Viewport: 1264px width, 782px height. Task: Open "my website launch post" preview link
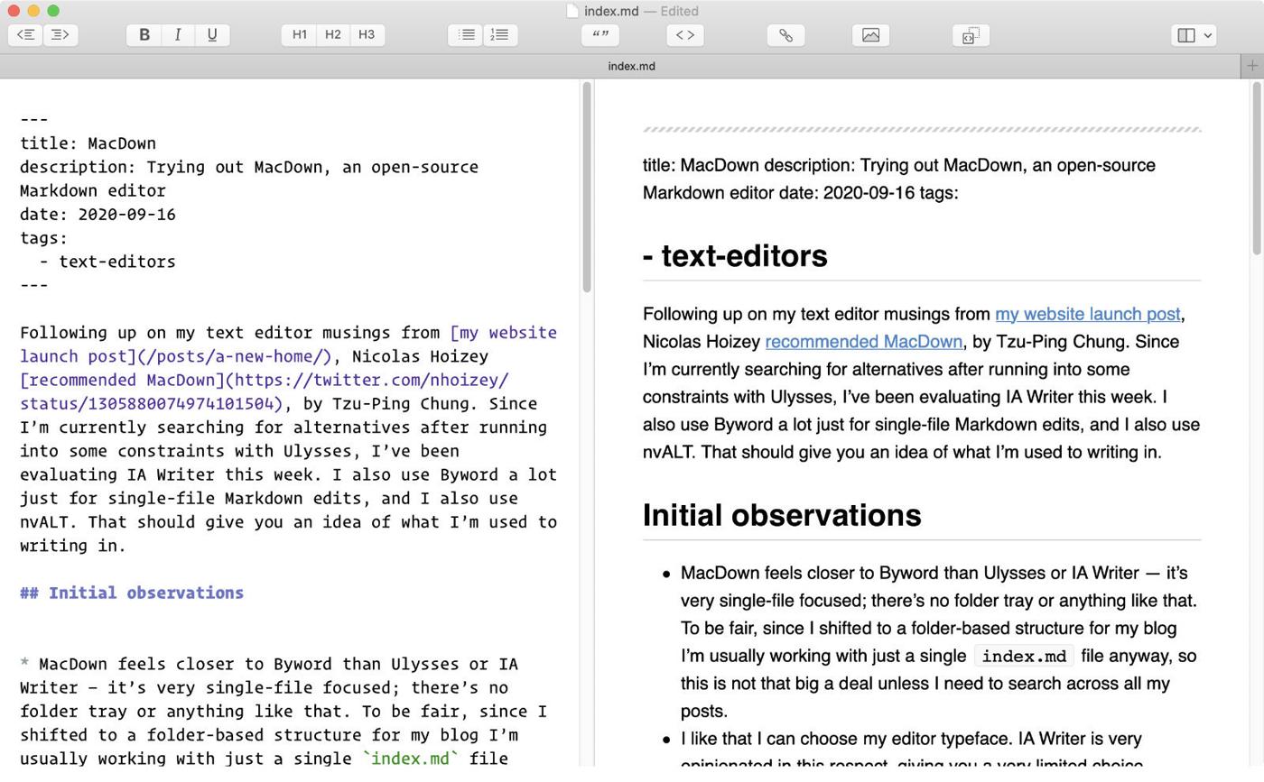coord(1087,315)
